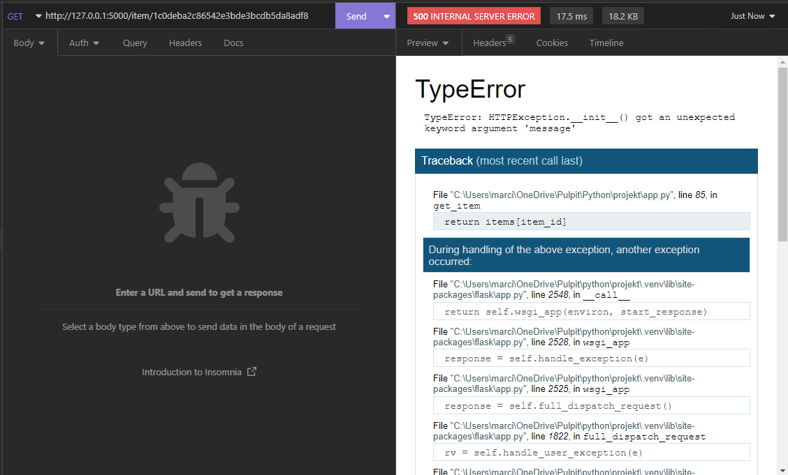Click the 500 Internal Server Error status badge
Image resolution: width=788 pixels, height=475 pixels.
[x=474, y=16]
